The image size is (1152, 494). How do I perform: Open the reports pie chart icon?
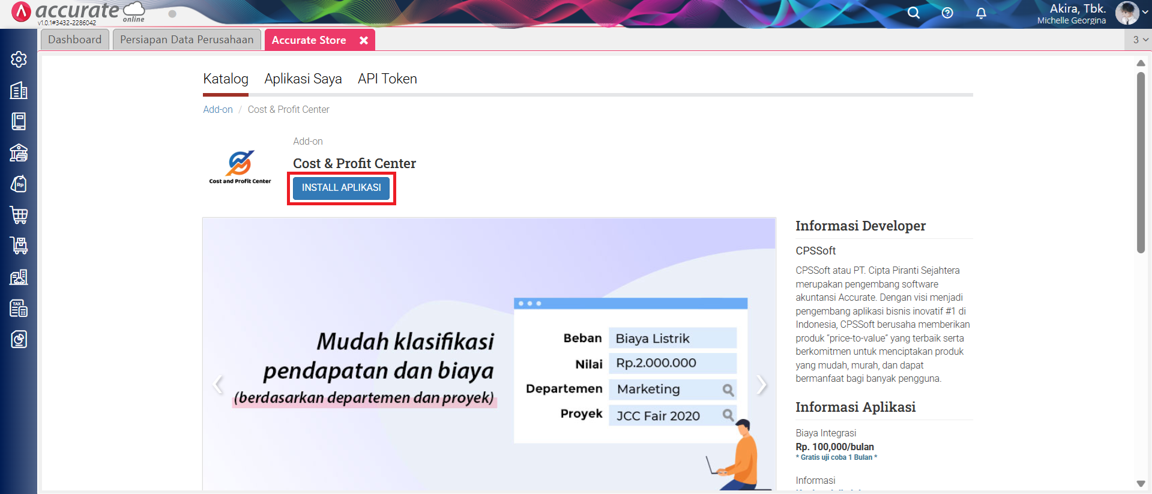click(19, 340)
